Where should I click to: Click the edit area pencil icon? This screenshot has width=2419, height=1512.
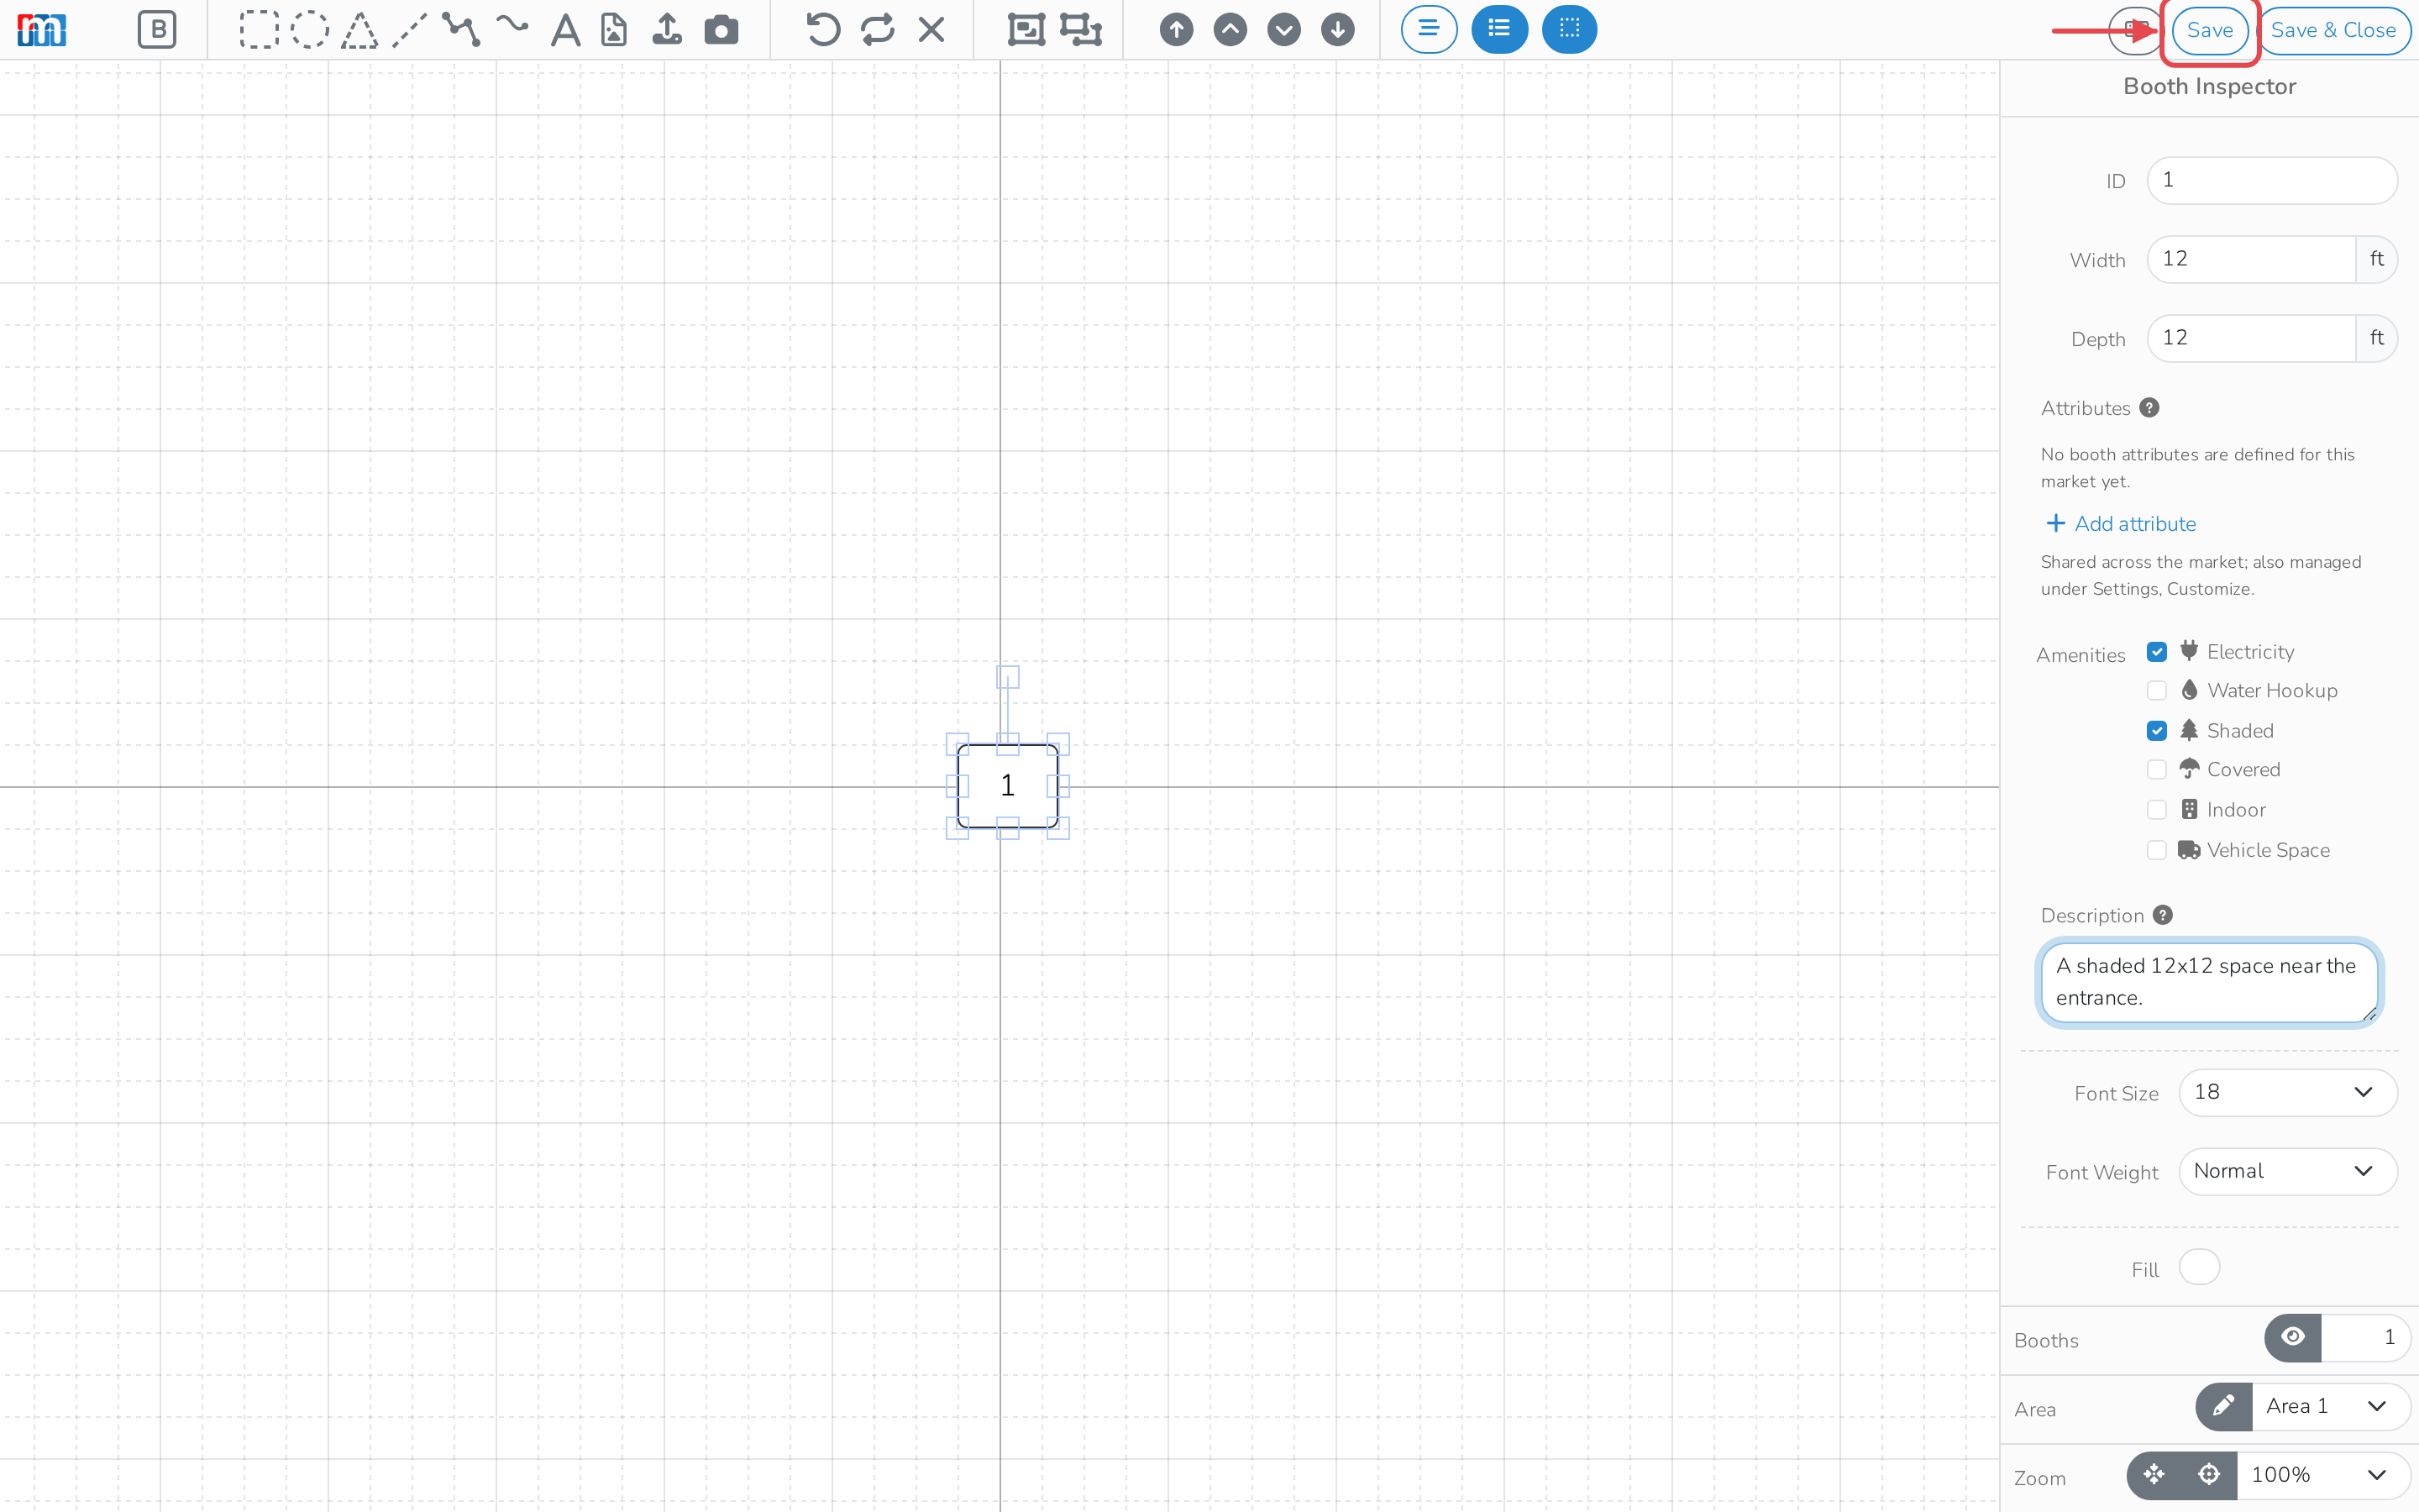coord(2224,1406)
